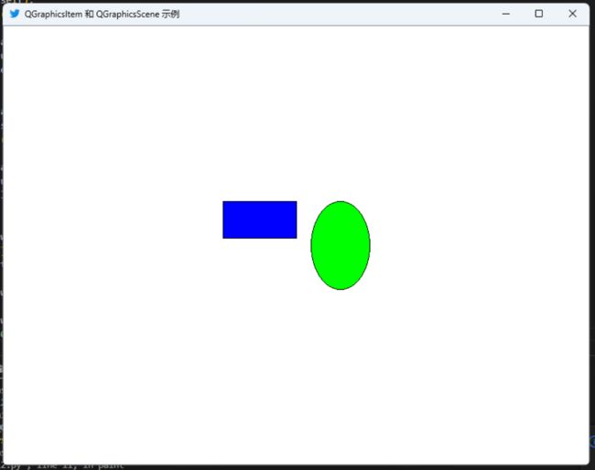Minimize the QGraphicsScene example window
The image size is (595, 470).
(x=506, y=14)
